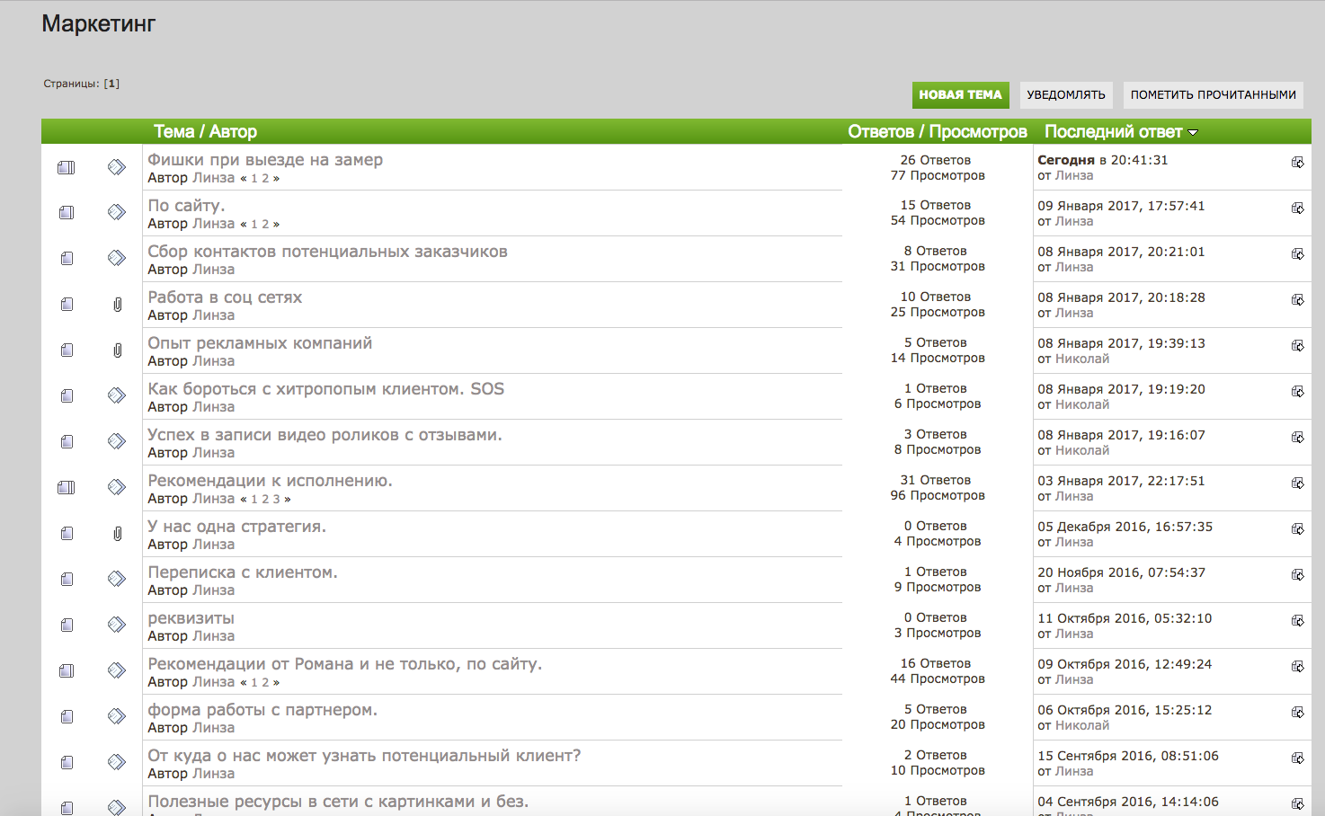Click last-post icon in 'реквизиты' row

click(x=1297, y=621)
